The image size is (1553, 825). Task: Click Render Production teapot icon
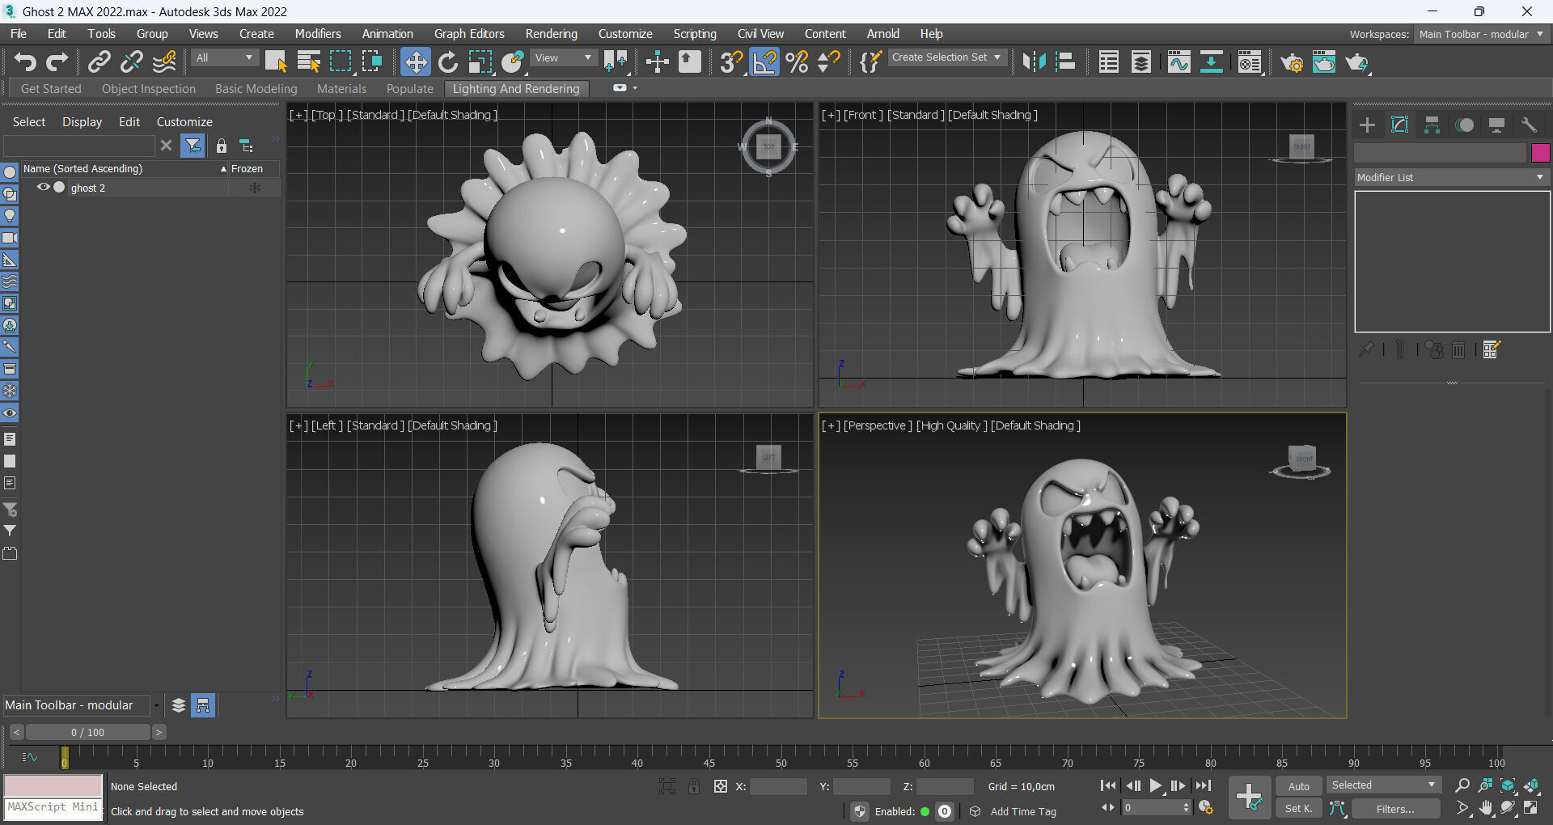[x=1356, y=62]
